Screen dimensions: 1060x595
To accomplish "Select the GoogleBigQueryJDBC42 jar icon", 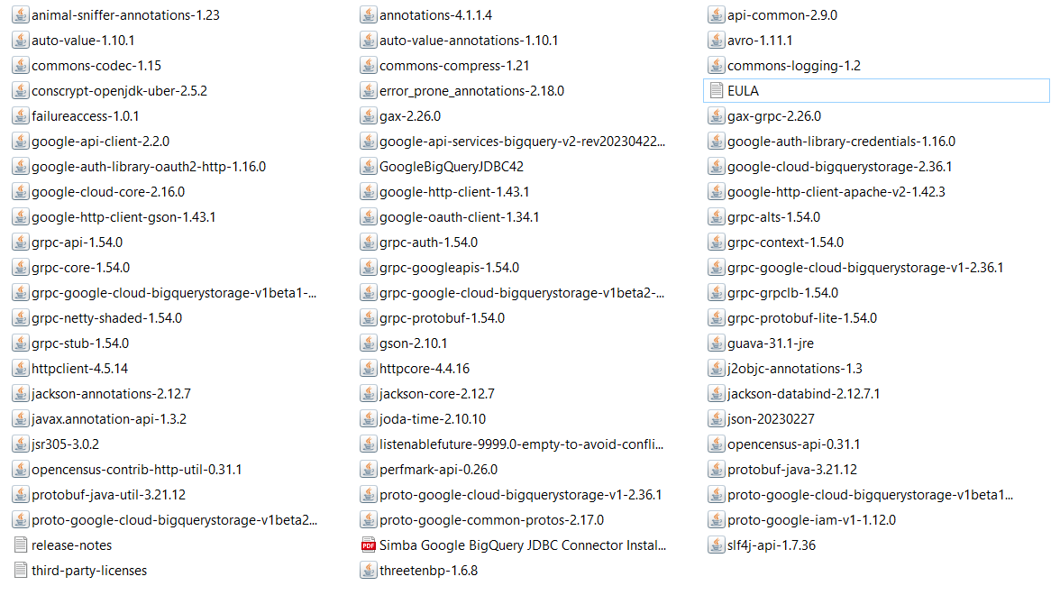I will pyautogui.click(x=368, y=166).
